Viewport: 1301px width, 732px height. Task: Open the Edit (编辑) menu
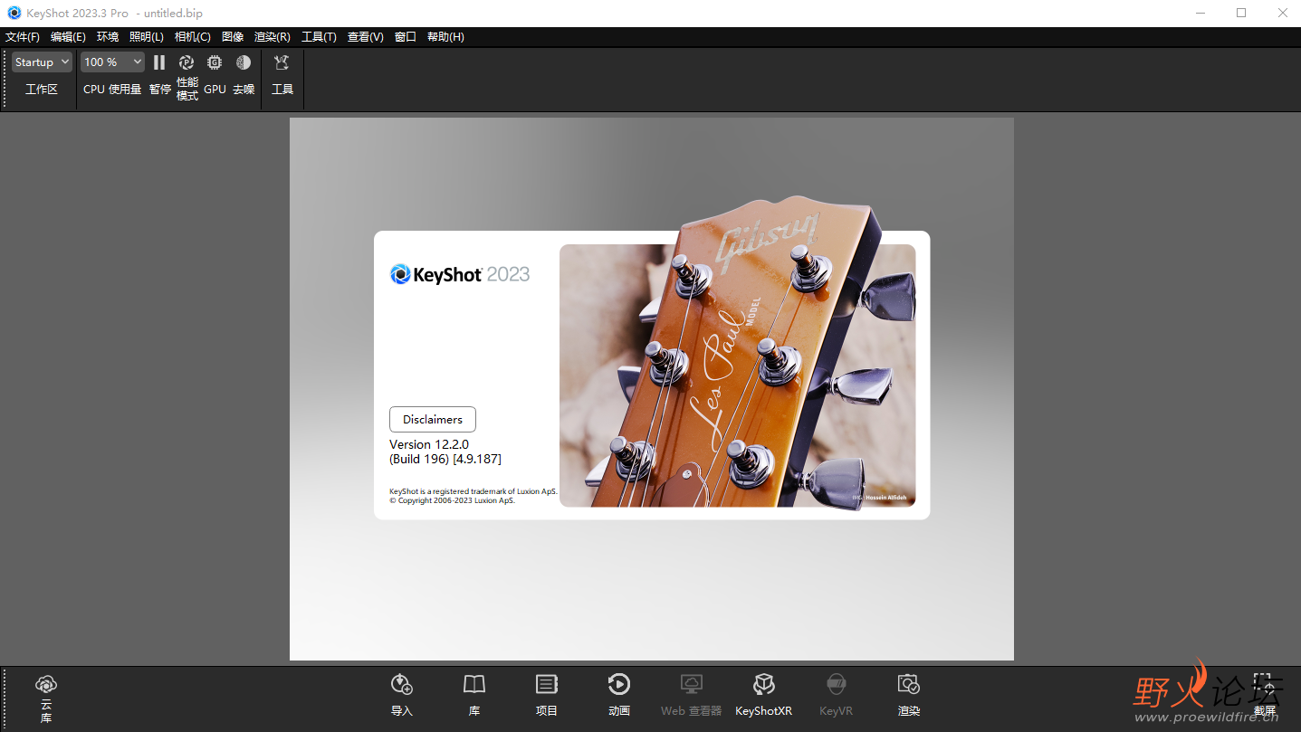click(68, 37)
